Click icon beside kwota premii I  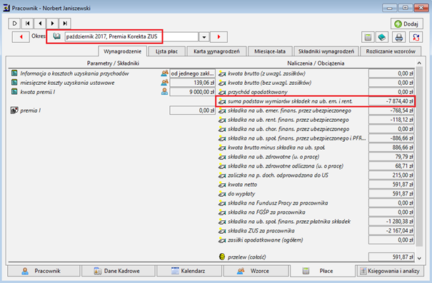pyautogui.click(x=14, y=92)
